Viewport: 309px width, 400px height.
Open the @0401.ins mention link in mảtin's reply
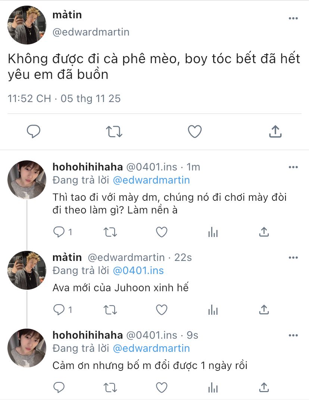[x=138, y=270]
